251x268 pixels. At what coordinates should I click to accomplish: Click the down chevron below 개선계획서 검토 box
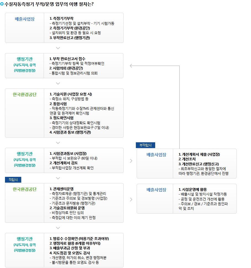coord(58,178)
